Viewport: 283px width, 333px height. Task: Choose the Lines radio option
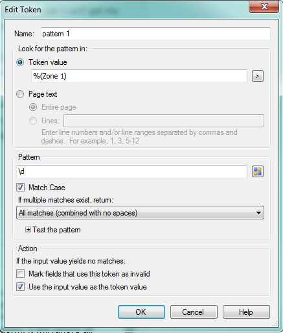(33, 121)
